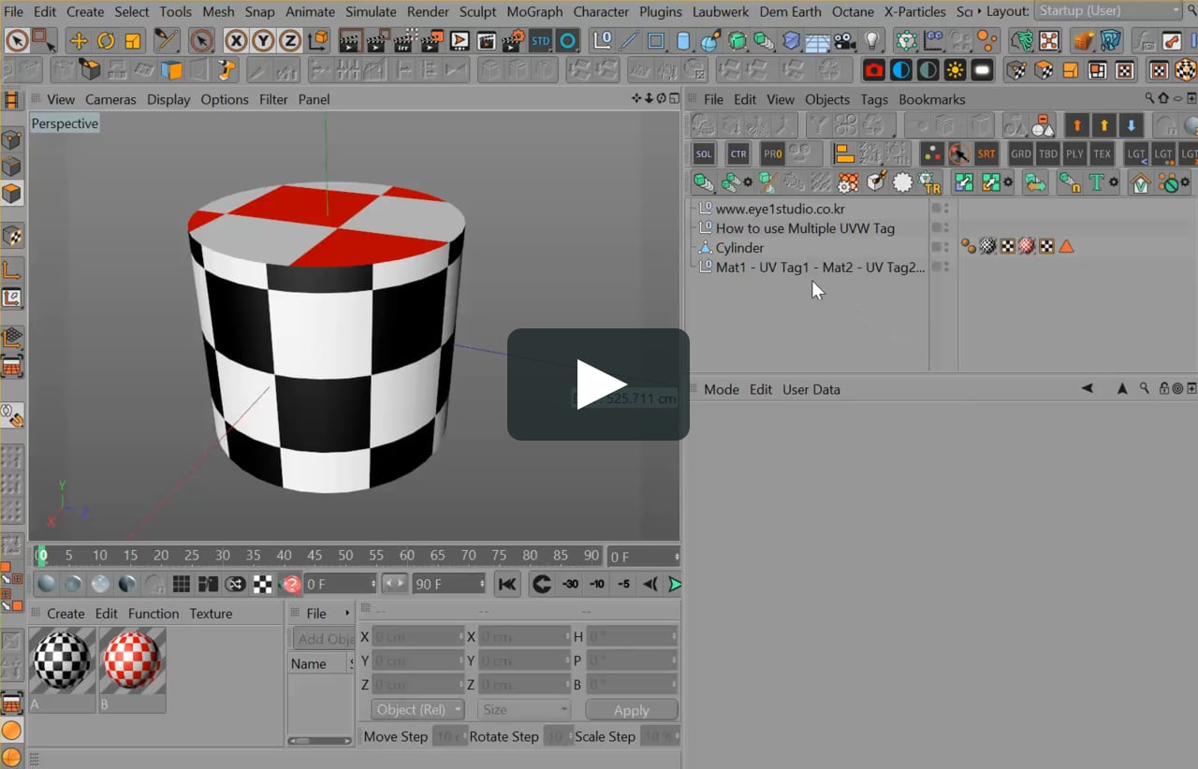Click the horizontal scrollbar under Name list
The height and width of the screenshot is (769, 1198).
pyautogui.click(x=321, y=741)
